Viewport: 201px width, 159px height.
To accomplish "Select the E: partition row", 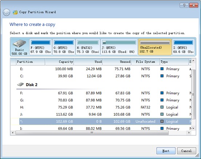I will pos(101,69).
